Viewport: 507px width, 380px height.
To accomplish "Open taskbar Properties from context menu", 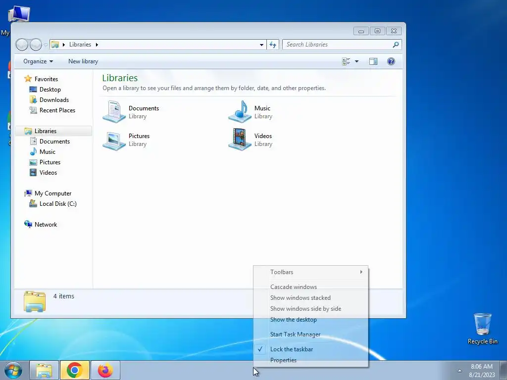I will click(311, 360).
